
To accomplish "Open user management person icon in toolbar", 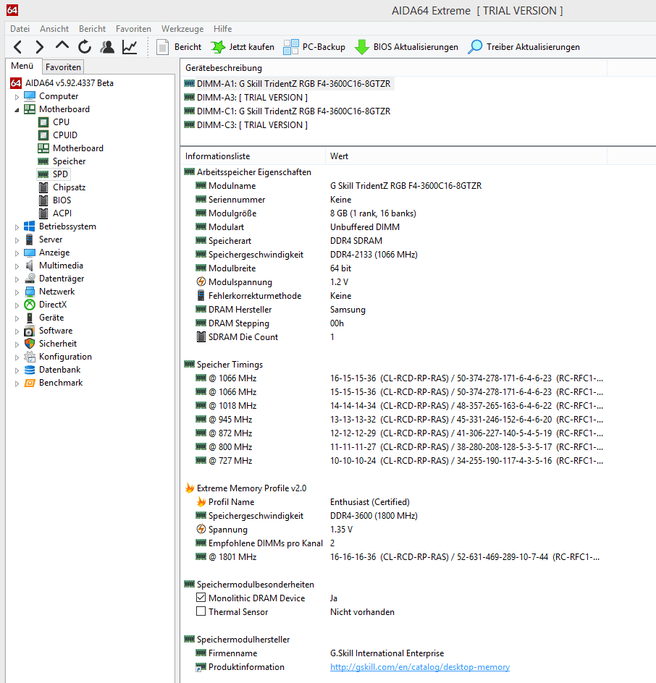I will (x=107, y=46).
